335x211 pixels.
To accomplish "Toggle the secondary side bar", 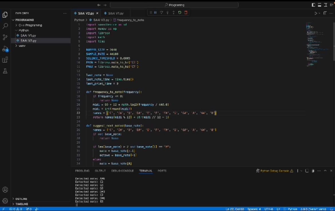I will tap(325, 5).
